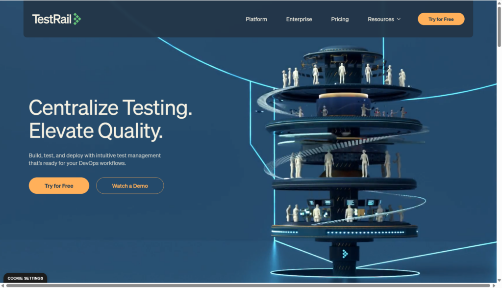Viewport: 502px width, 288px height.
Task: Click the scroll left arrow
Action: click(x=3, y=286)
